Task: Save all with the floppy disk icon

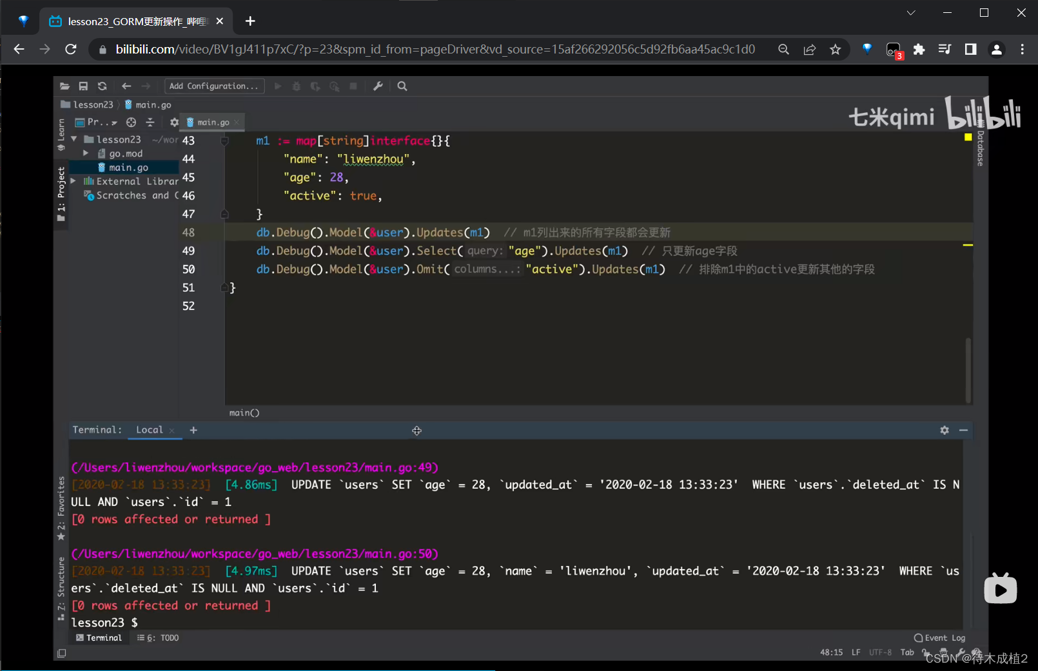Action: click(83, 86)
